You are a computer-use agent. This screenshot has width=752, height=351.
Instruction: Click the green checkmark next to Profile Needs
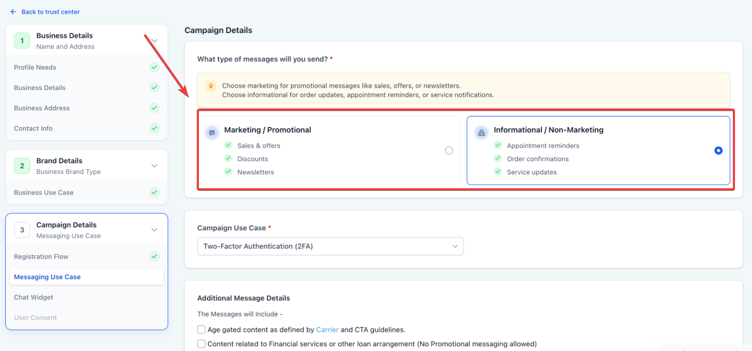154,67
